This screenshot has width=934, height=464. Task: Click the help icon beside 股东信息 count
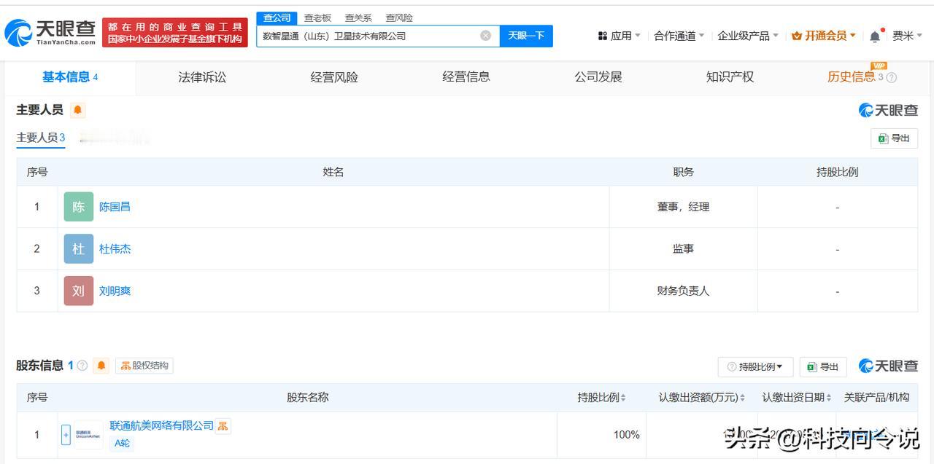[x=82, y=366]
